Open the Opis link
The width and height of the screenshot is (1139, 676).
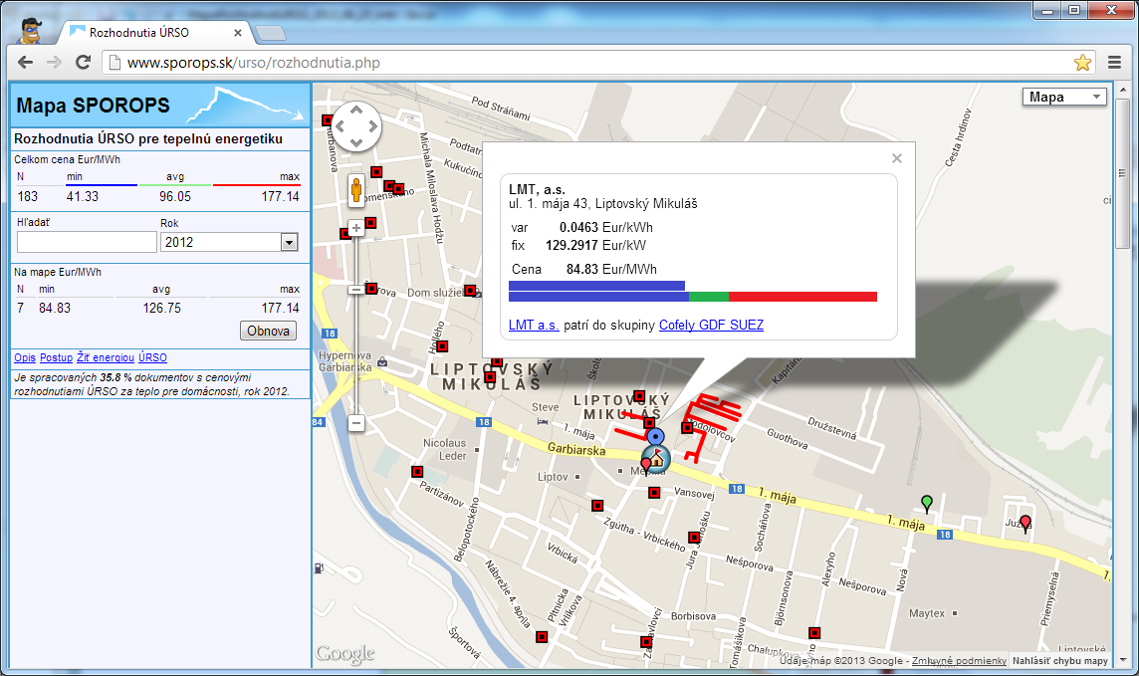coord(25,357)
